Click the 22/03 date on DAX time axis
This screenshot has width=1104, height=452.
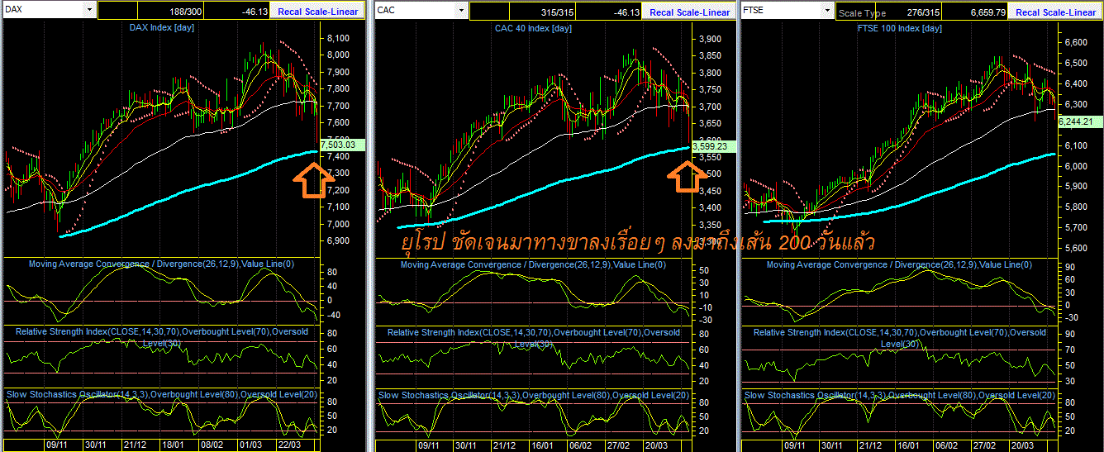tap(288, 445)
